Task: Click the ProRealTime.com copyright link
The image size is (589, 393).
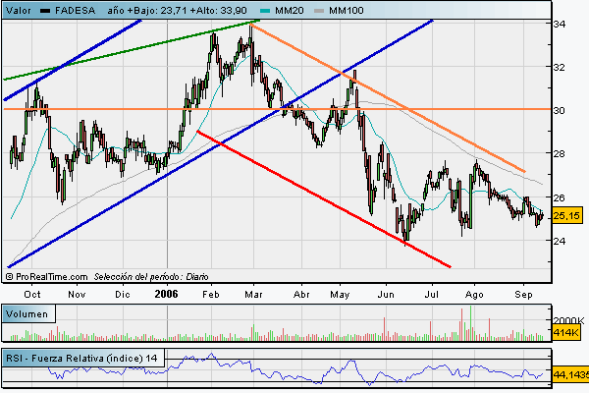Action: click(x=47, y=277)
